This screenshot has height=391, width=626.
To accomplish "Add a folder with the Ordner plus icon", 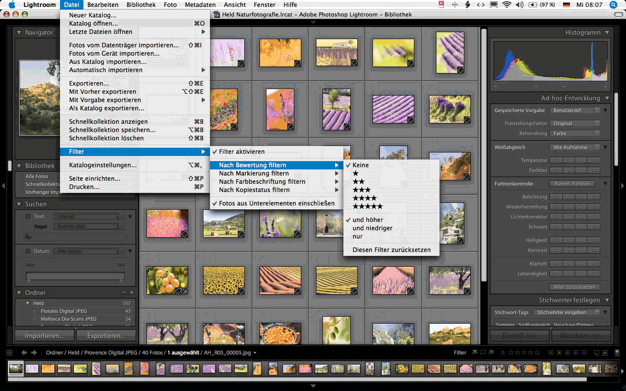I will (x=132, y=293).
